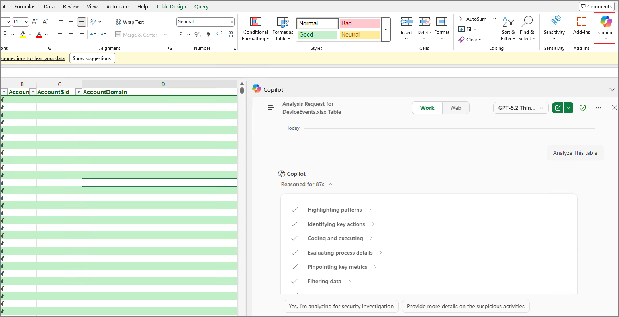619x317 pixels.
Task: Apply the red font color
Action: [x=39, y=35]
